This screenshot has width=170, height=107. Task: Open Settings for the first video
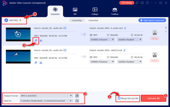pyautogui.click(x=154, y=39)
